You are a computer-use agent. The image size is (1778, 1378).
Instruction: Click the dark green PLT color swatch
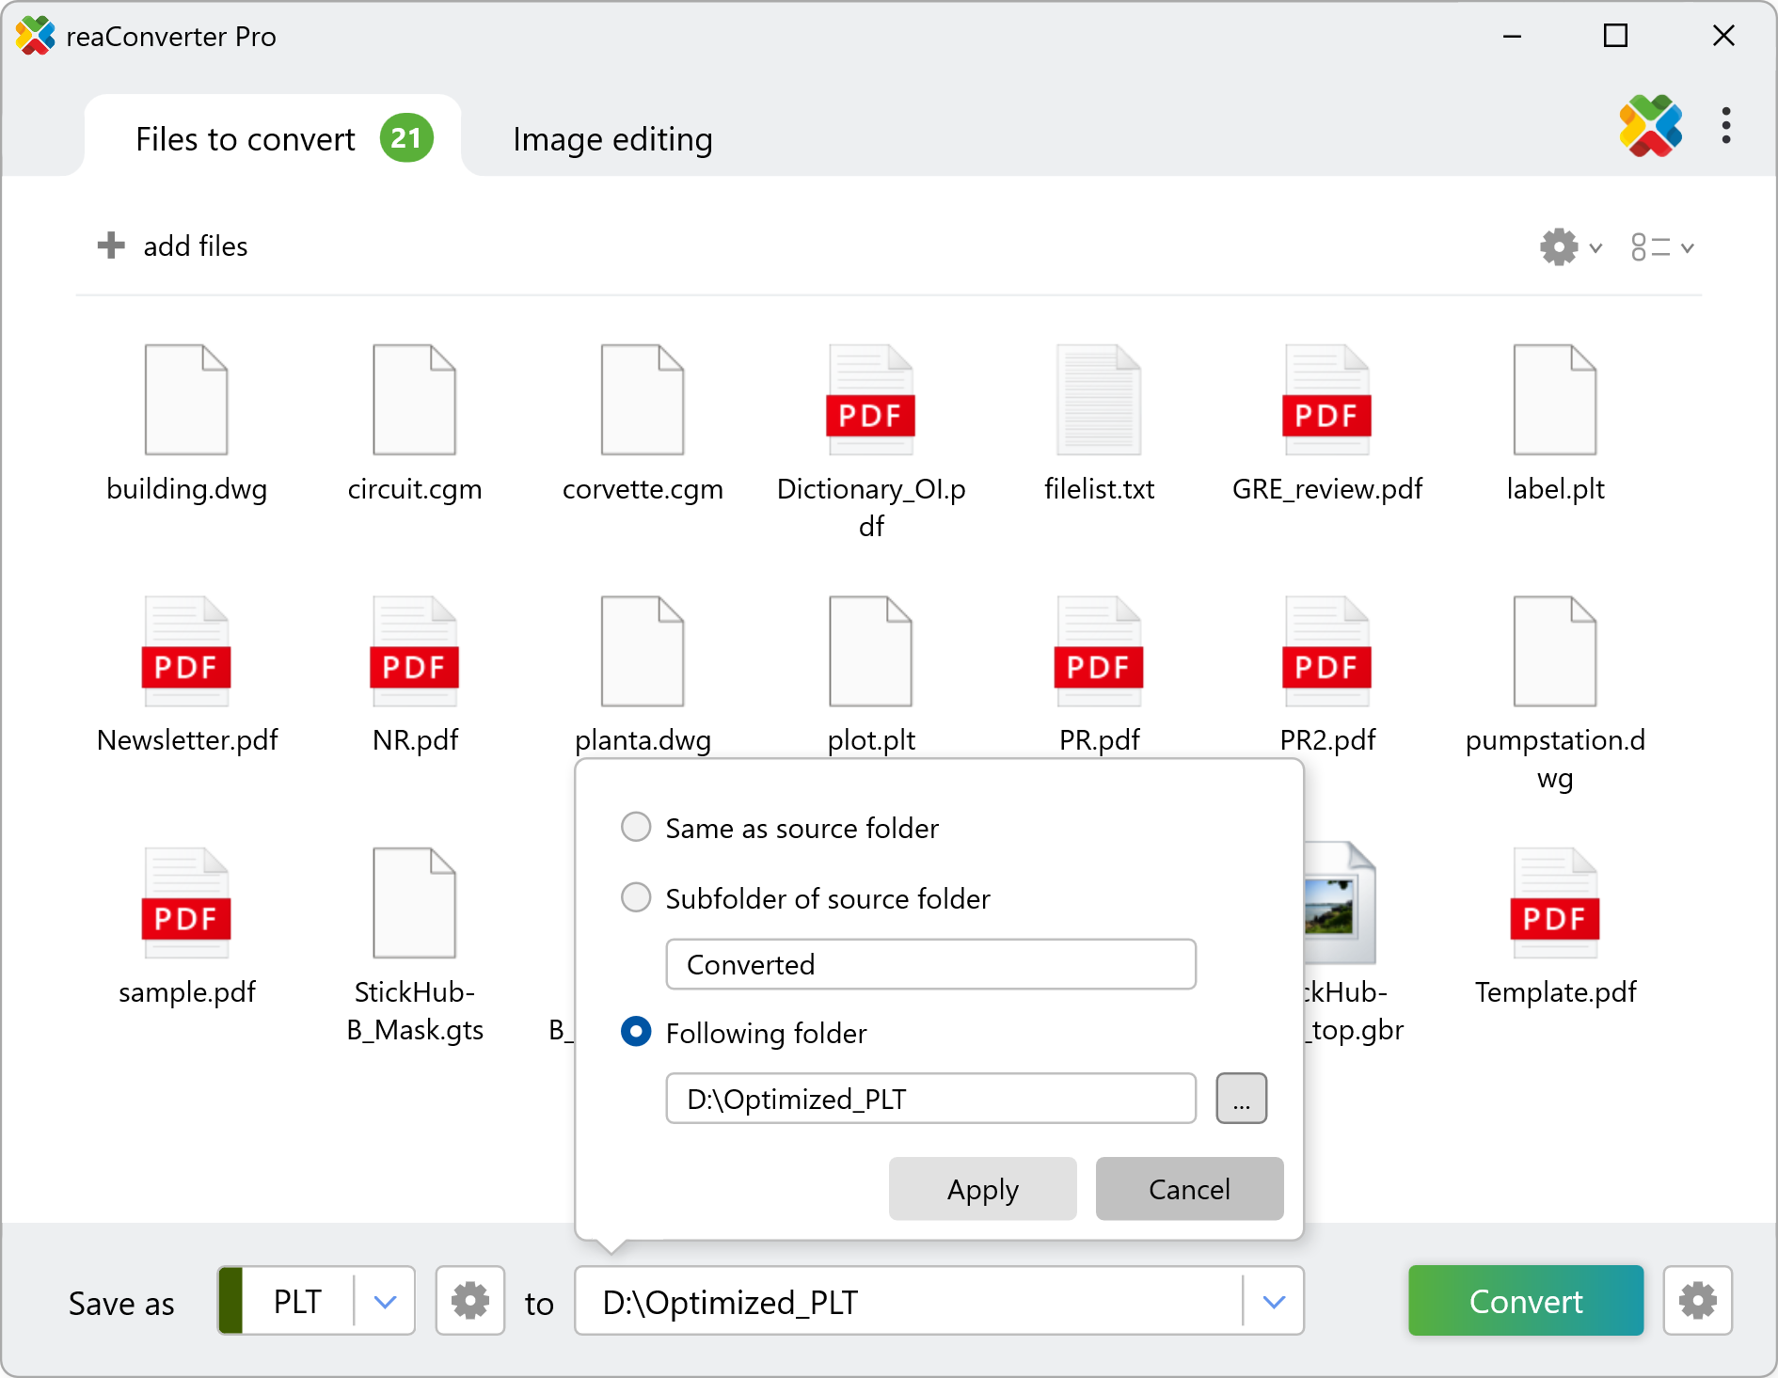point(231,1301)
